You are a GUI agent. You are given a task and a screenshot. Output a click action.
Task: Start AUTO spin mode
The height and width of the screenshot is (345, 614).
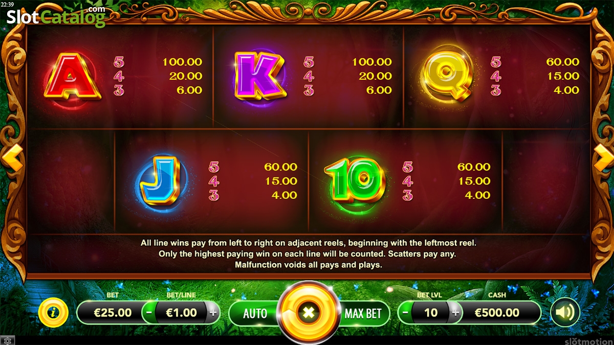click(255, 313)
